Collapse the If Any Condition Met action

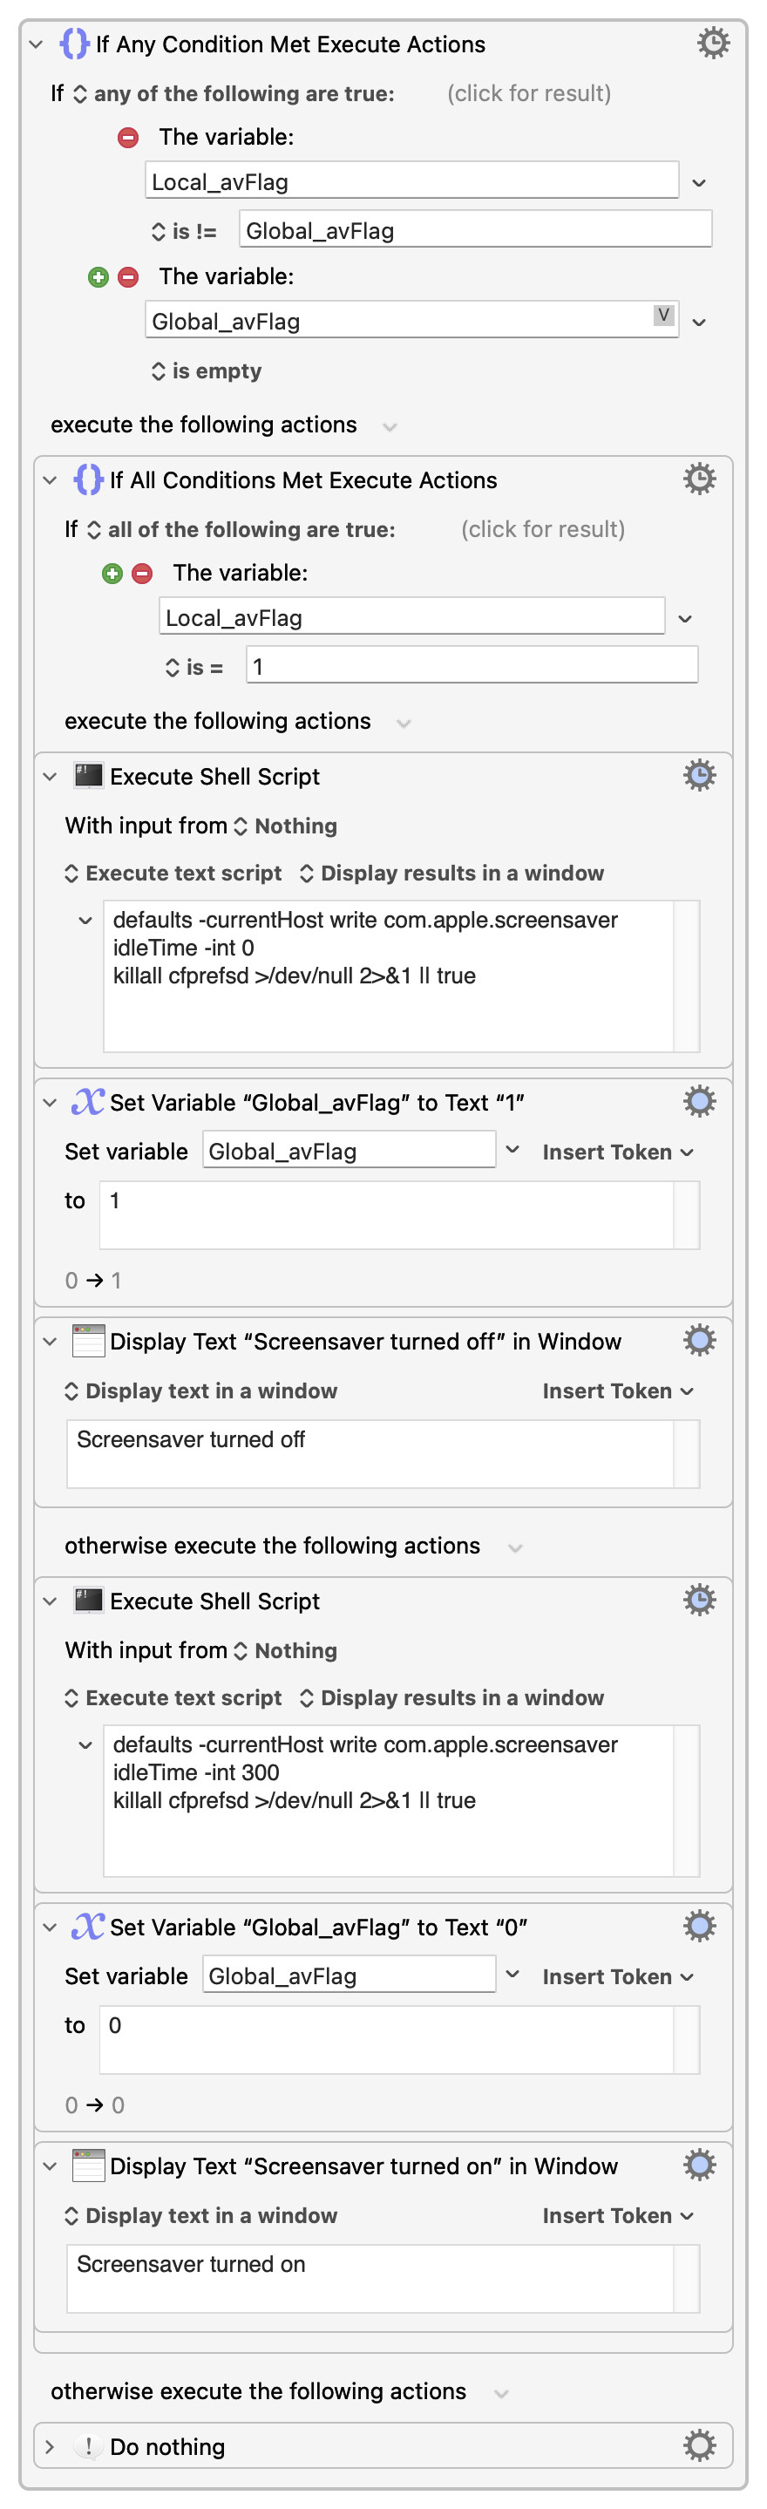(36, 44)
